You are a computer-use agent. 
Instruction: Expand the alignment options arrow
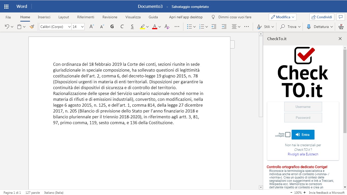(x=239, y=27)
